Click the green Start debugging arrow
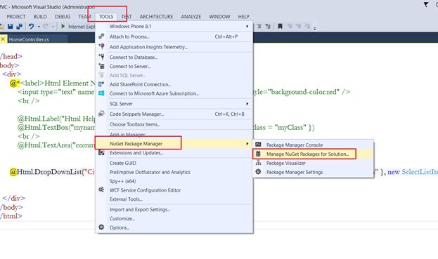Viewport: 438px width, 259px height. [63, 26]
